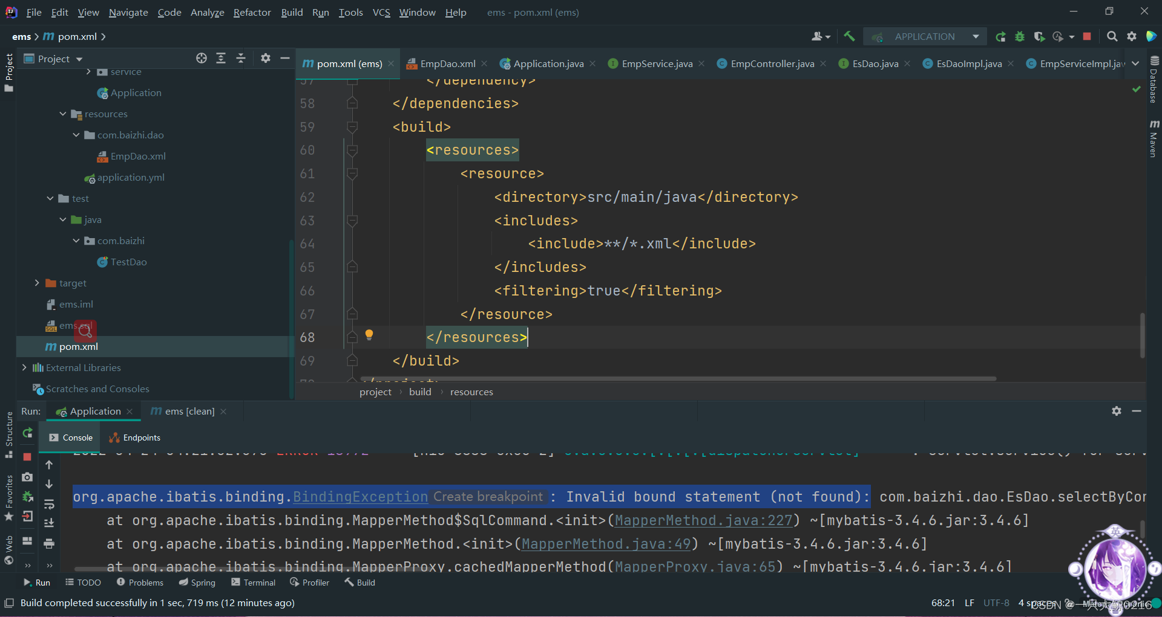Open the Refactor menu
This screenshot has width=1162, height=617.
252,12
